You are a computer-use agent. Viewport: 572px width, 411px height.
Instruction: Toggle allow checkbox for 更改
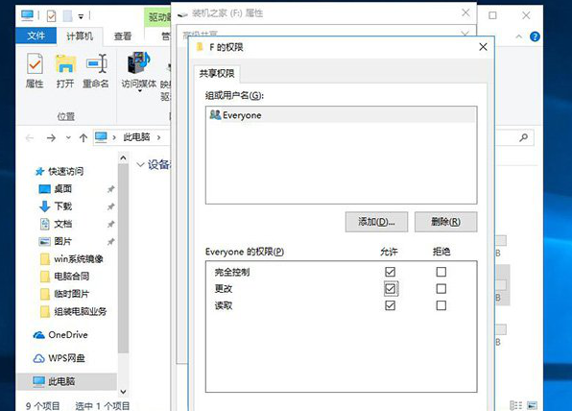390,289
